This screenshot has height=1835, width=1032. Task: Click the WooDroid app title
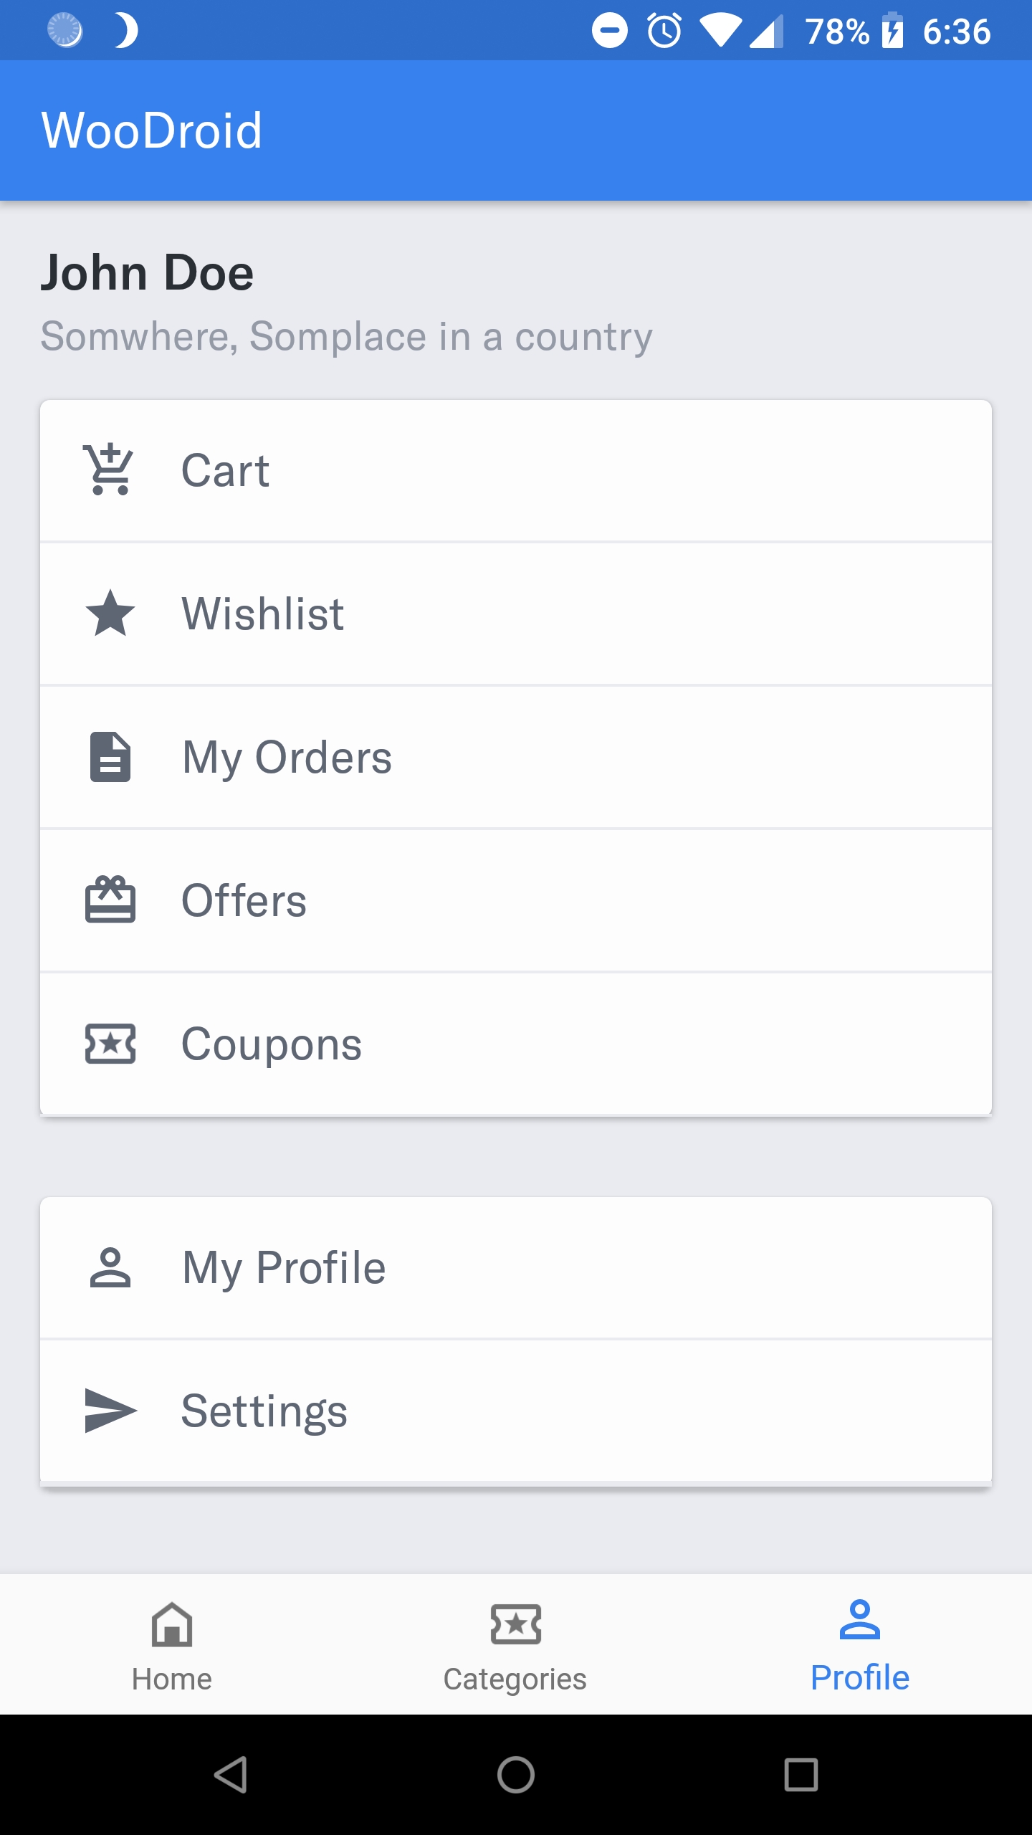(152, 130)
